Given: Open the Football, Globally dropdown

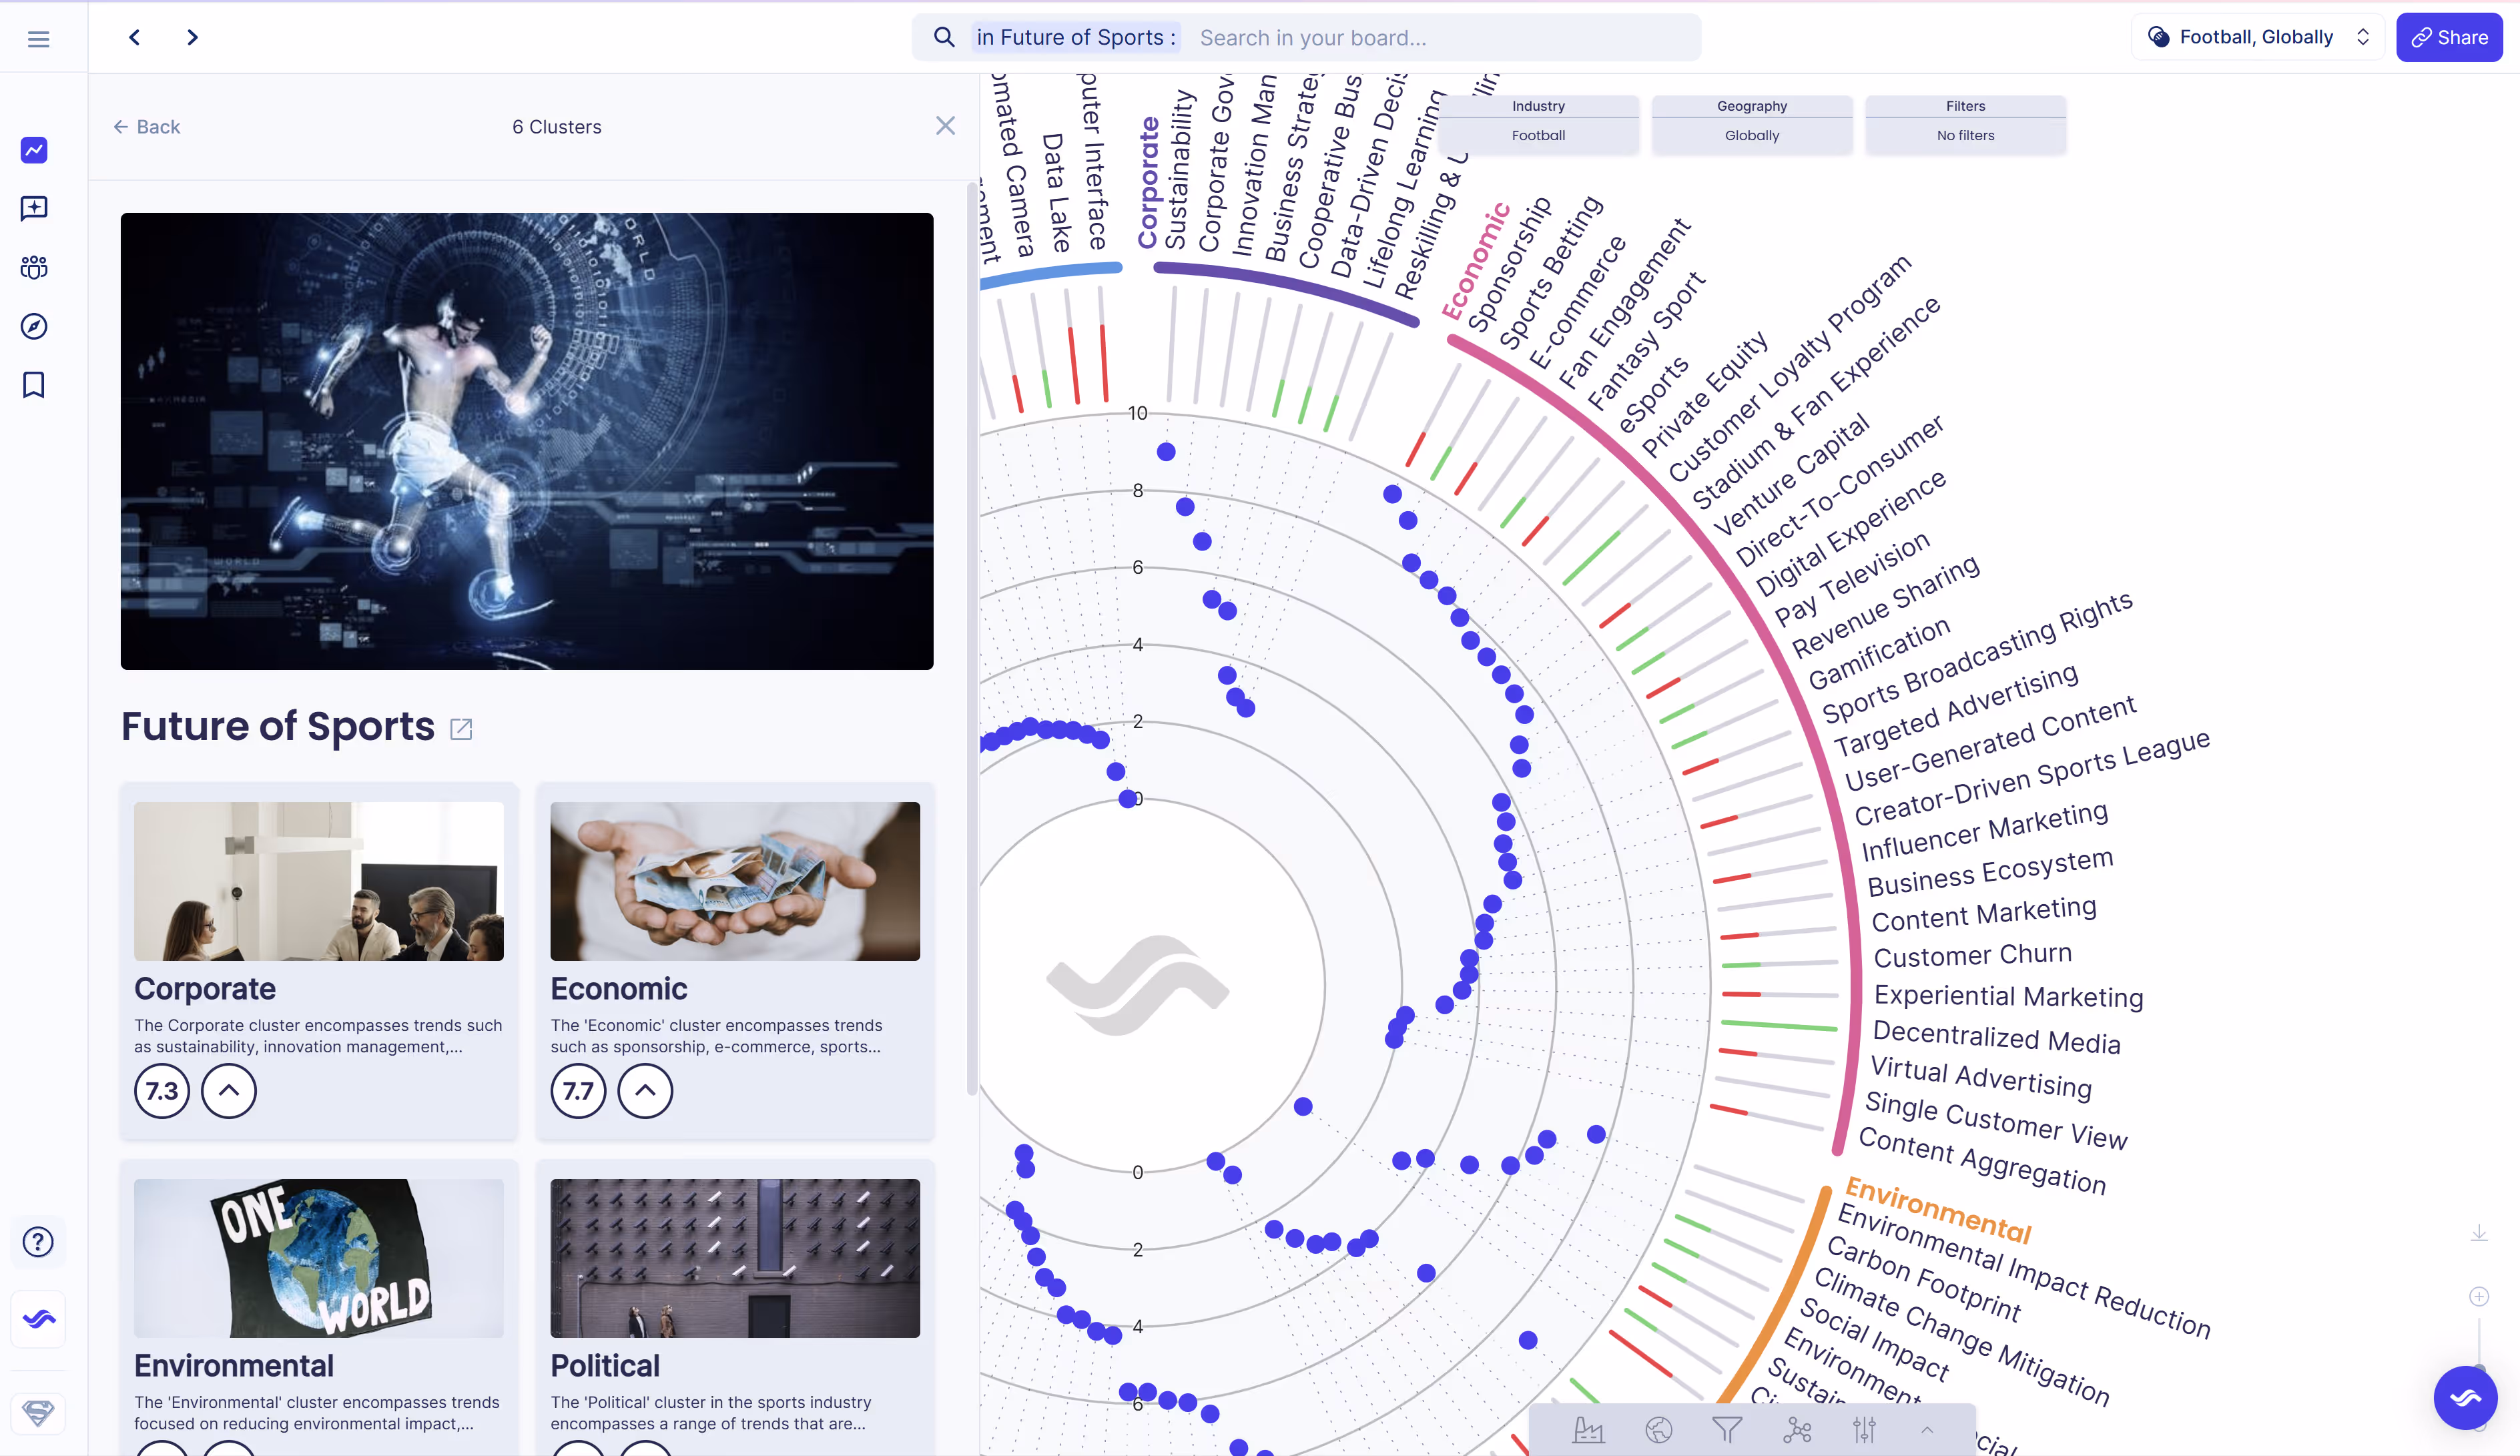Looking at the screenshot, I should [2258, 37].
